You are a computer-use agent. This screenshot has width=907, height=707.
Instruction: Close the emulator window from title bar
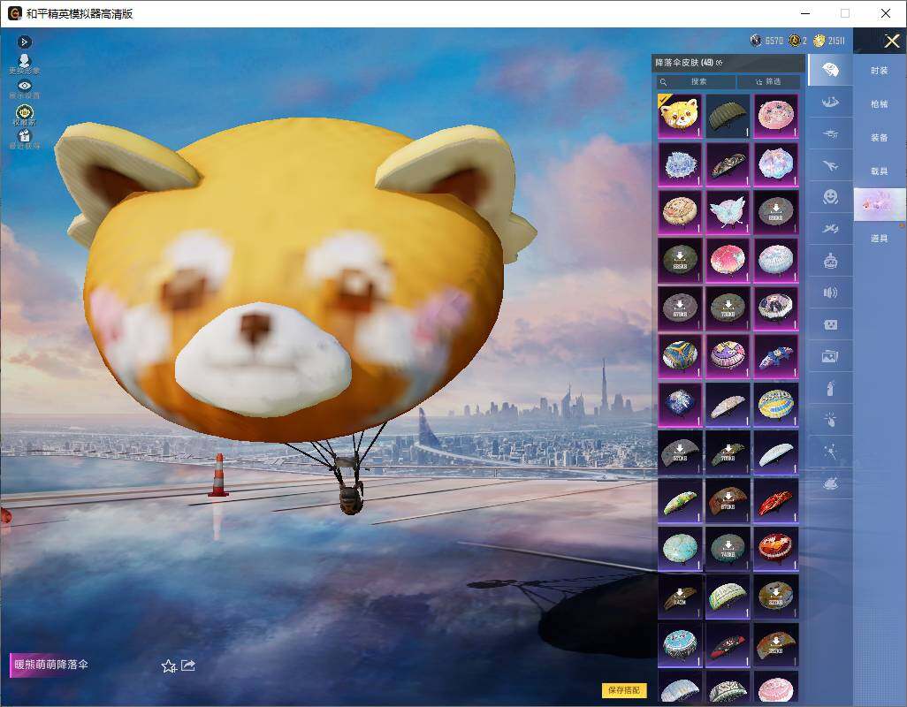coord(886,13)
